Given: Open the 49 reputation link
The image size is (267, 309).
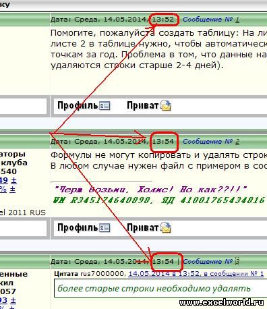Looking at the screenshot, I should [4, 180].
